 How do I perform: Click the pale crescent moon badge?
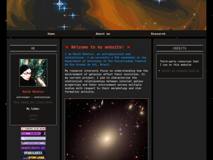33,138
